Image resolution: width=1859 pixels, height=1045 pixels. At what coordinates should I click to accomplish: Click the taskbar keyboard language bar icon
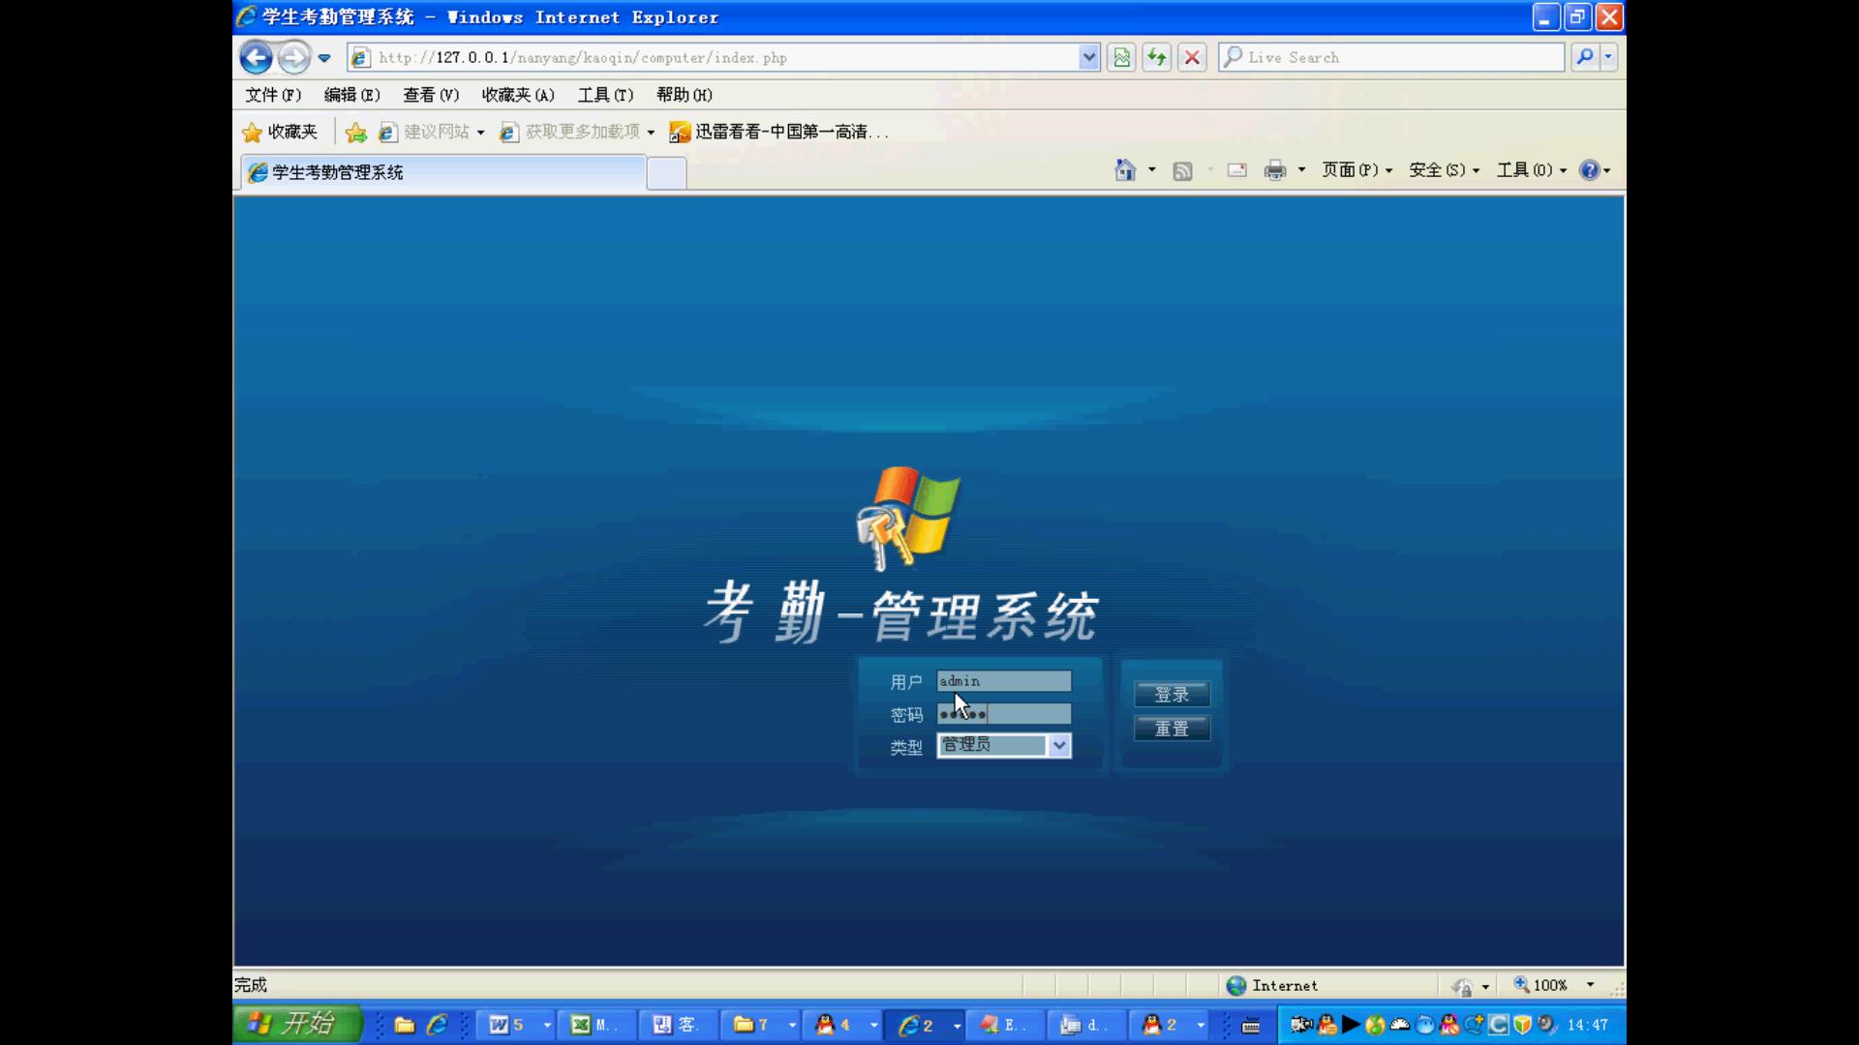[1251, 1026]
